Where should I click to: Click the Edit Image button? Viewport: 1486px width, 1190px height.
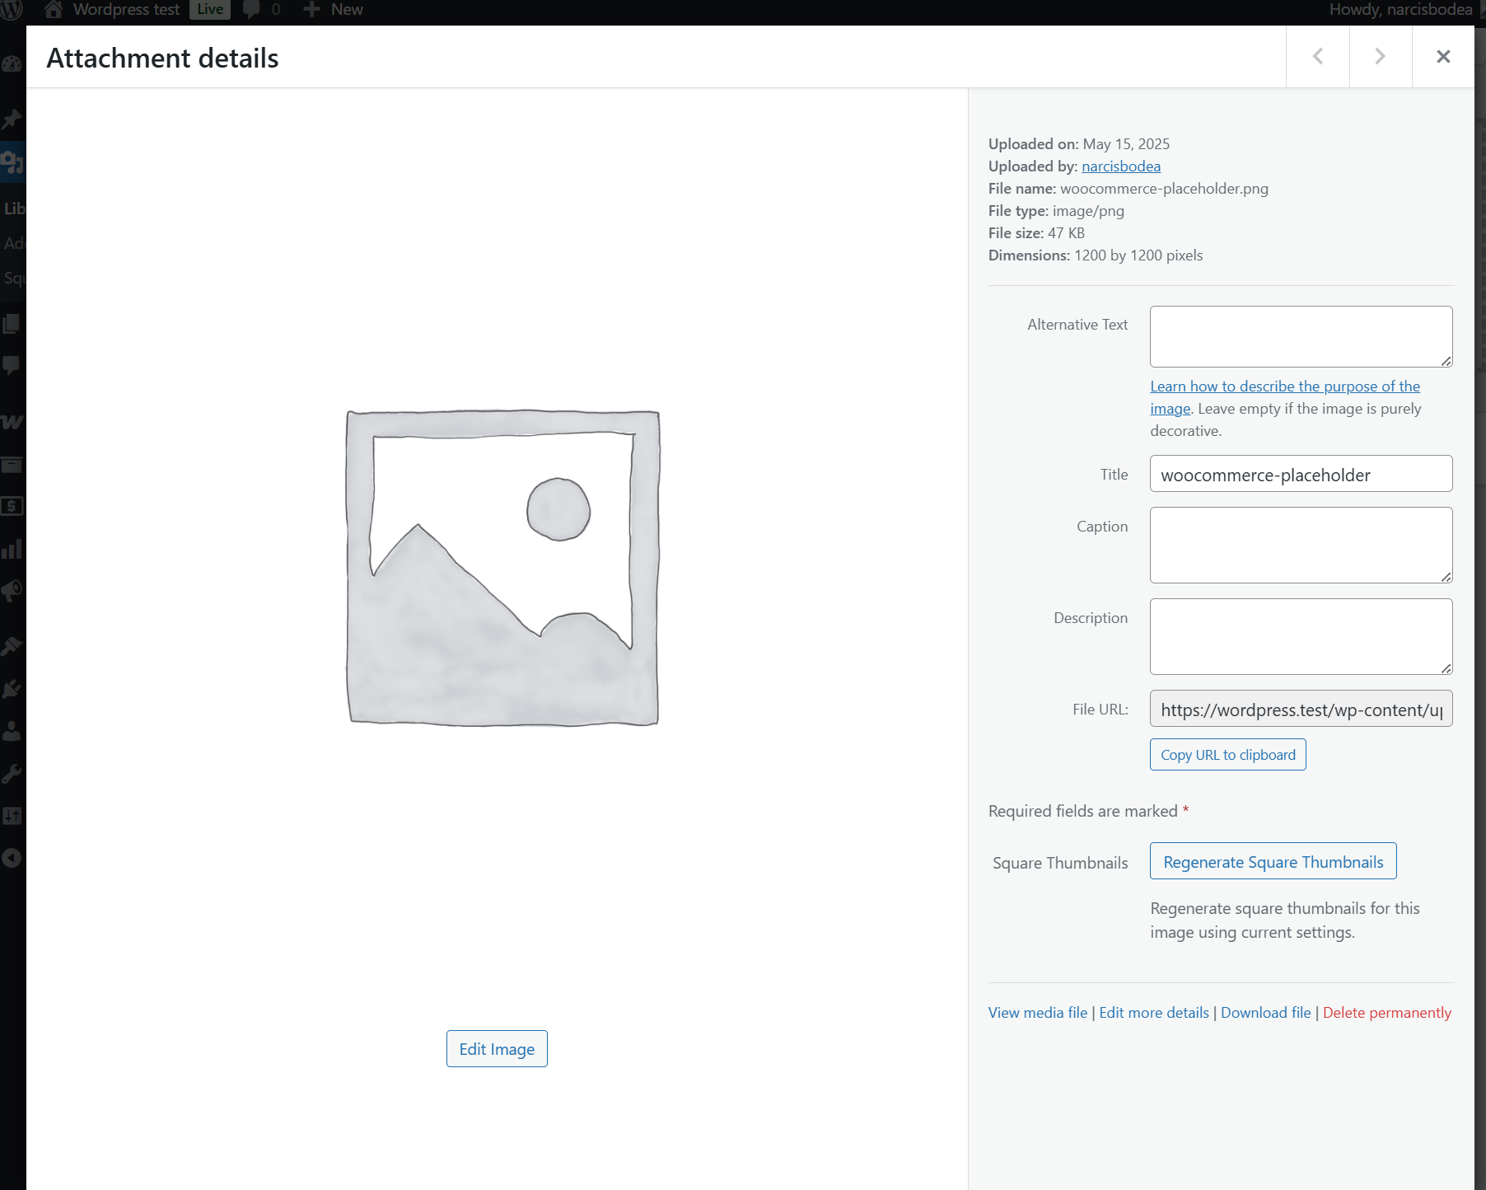[497, 1049]
